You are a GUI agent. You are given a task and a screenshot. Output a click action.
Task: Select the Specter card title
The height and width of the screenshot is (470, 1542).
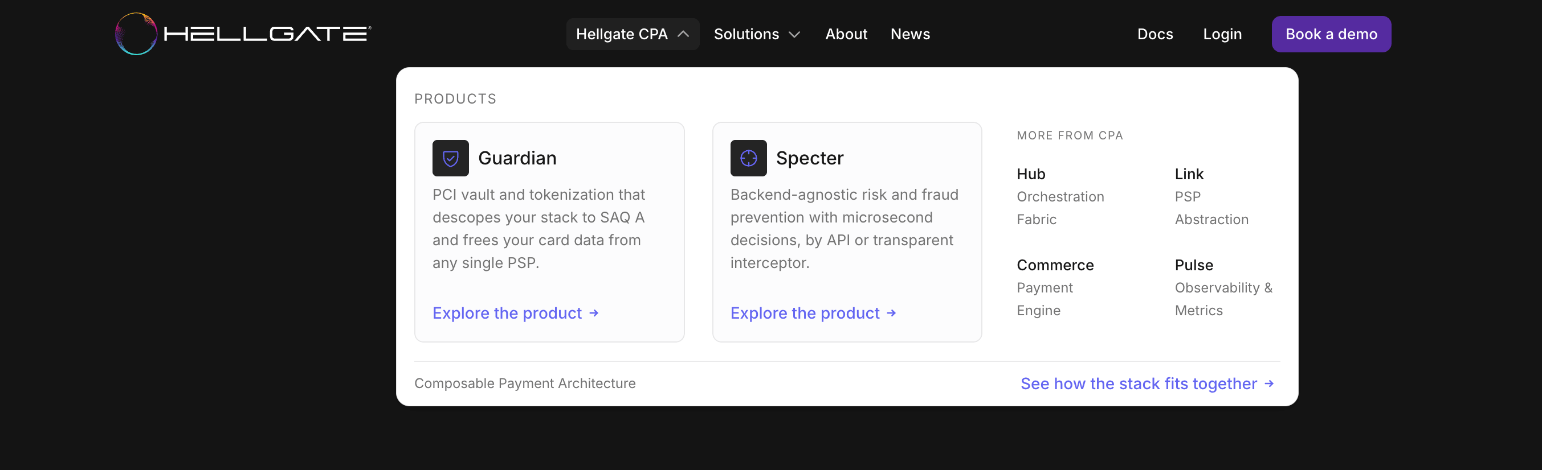pyautogui.click(x=809, y=158)
